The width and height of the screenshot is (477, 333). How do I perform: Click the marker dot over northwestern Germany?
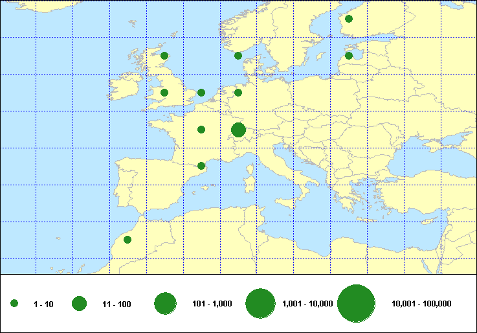(238, 93)
